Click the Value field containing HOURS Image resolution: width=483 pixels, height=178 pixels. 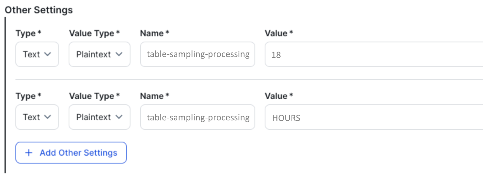coord(372,117)
